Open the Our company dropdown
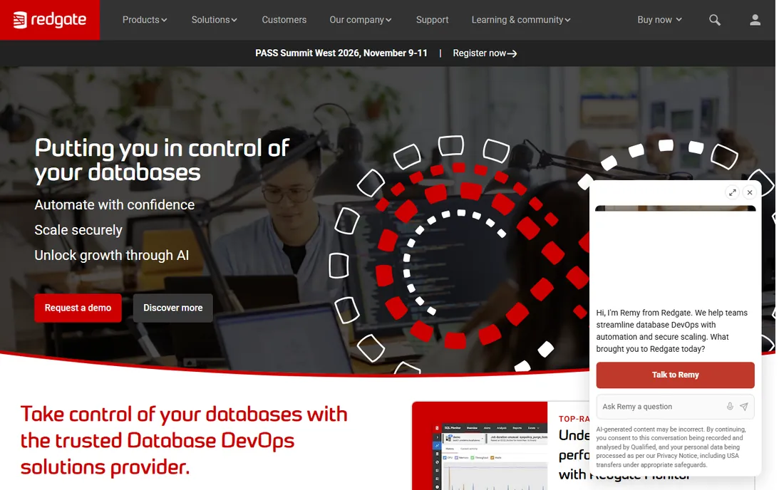 click(x=360, y=20)
